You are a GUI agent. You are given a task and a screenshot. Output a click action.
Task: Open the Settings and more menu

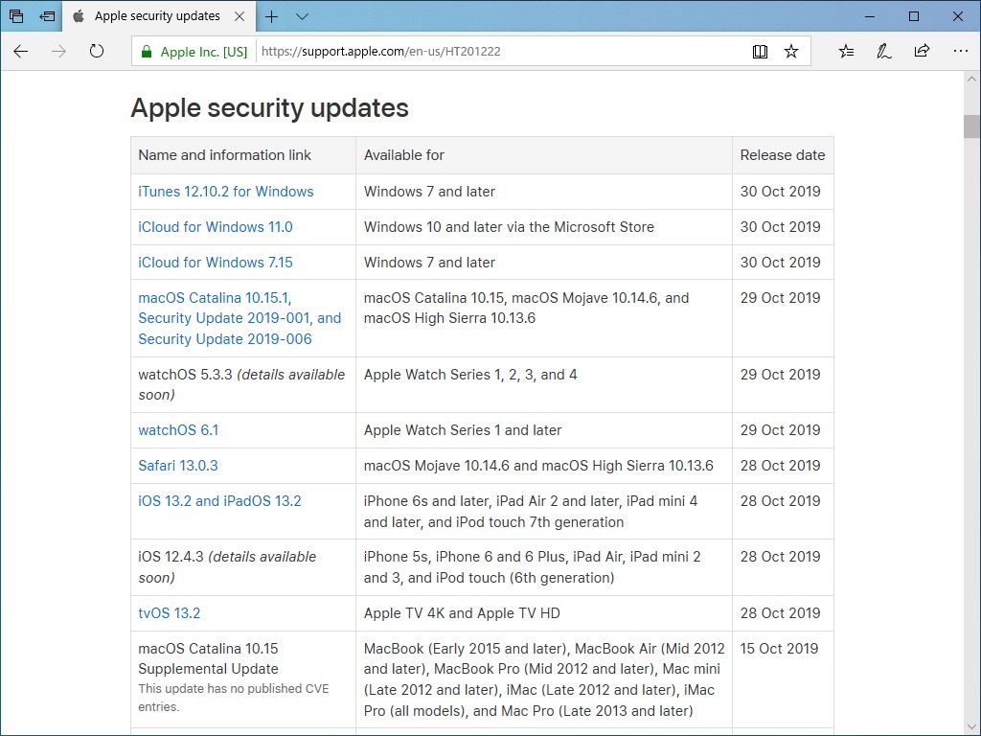click(959, 52)
